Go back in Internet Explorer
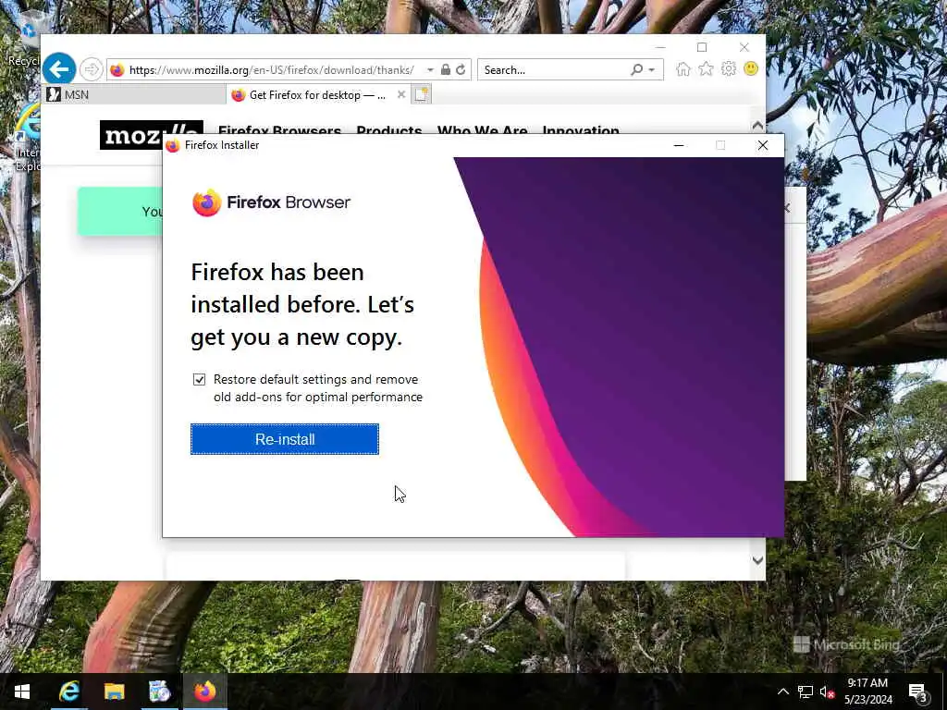The width and height of the screenshot is (947, 710). pyautogui.click(x=59, y=69)
